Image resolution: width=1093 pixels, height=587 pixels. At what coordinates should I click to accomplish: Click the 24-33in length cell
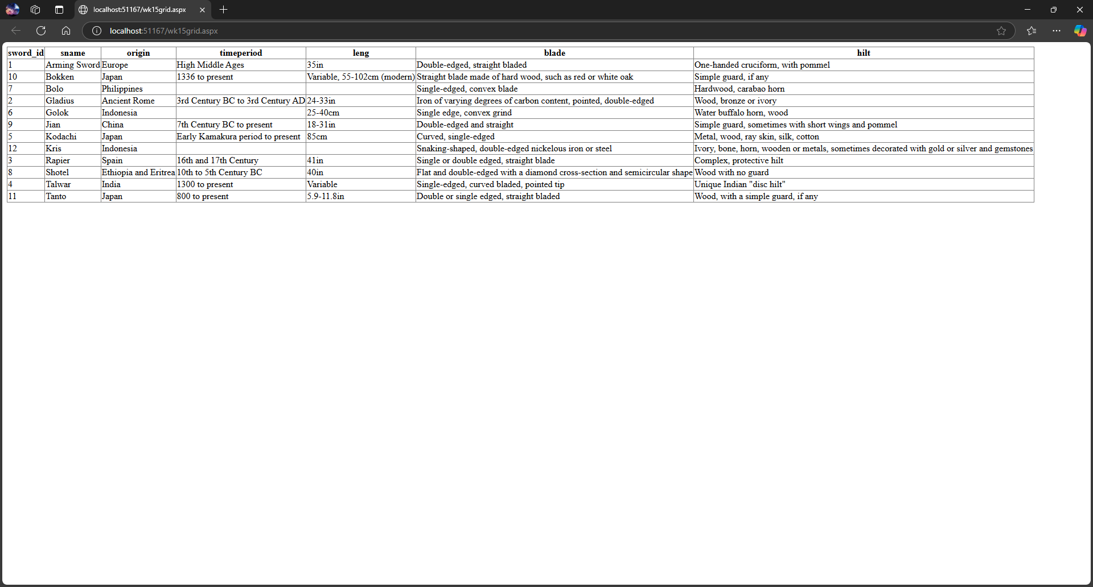361,101
